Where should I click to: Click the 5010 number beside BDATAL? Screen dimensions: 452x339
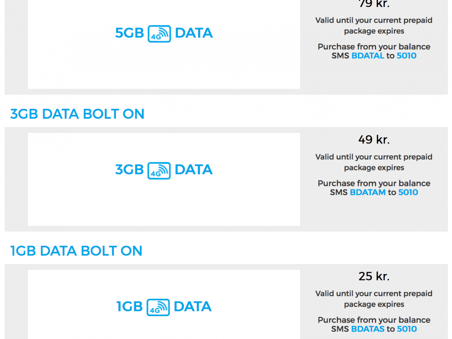pos(406,56)
